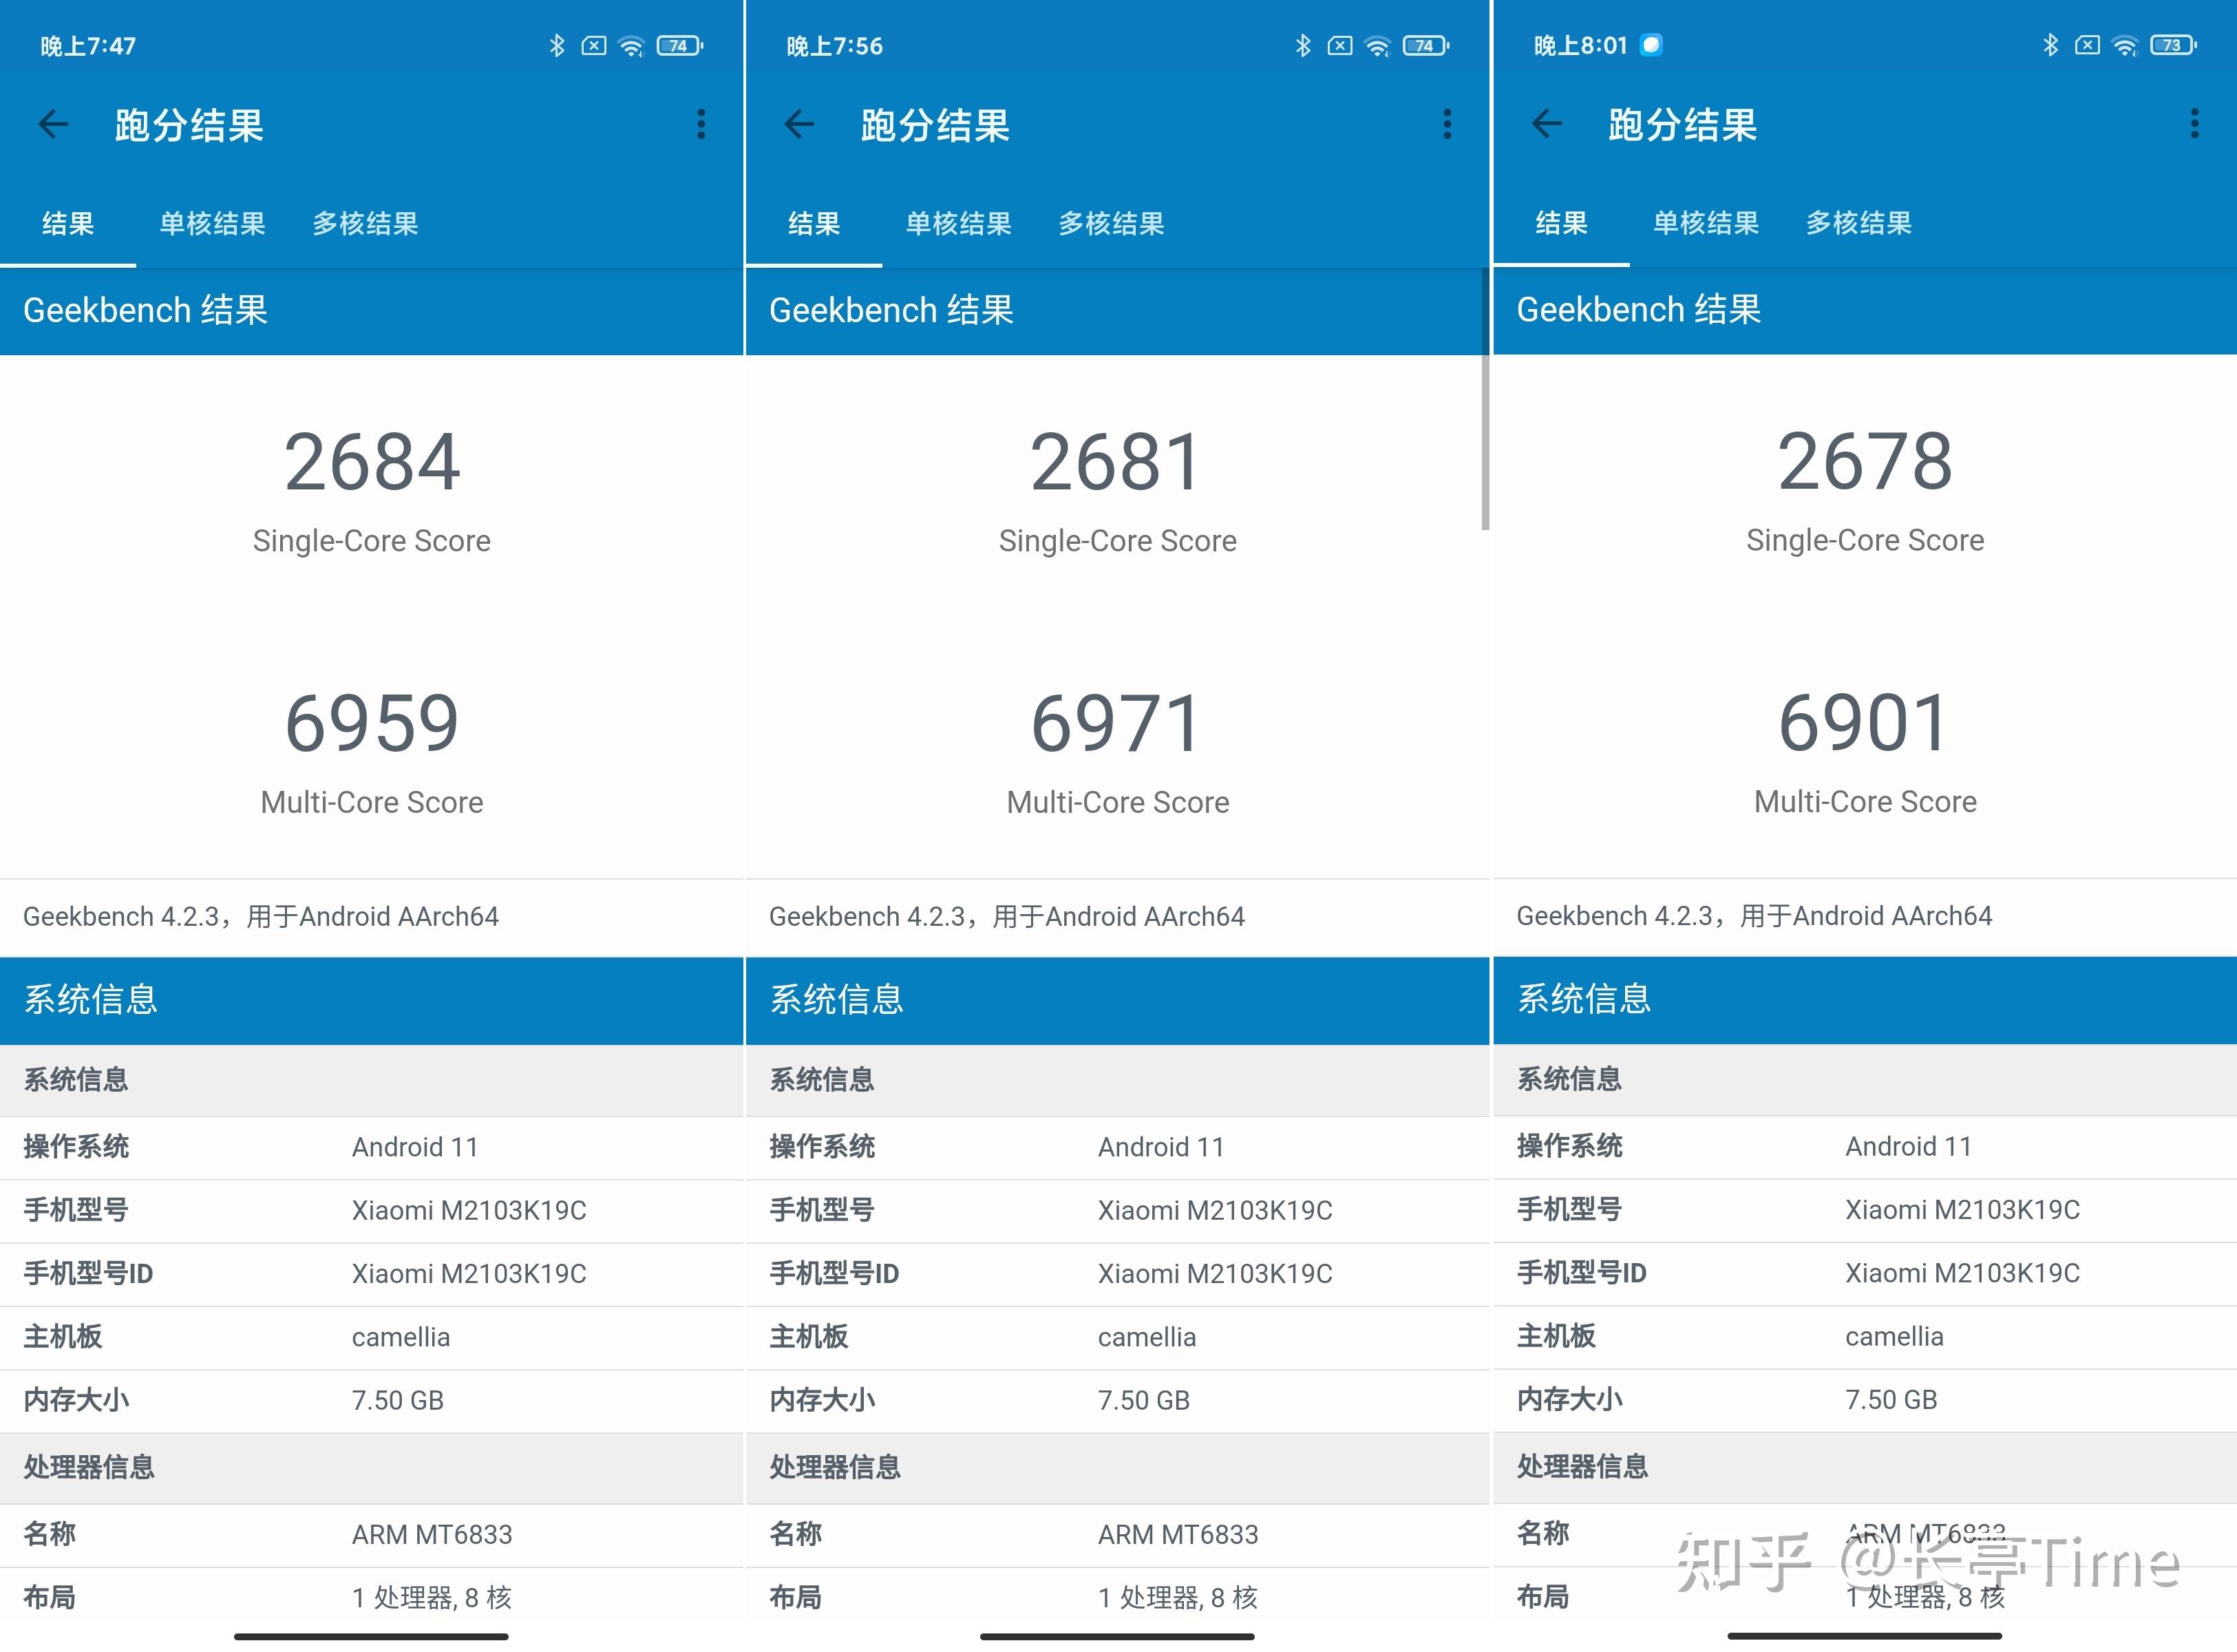Open the overflow menu on the right screen
Image resolution: width=2237 pixels, height=1652 pixels.
tap(2194, 122)
